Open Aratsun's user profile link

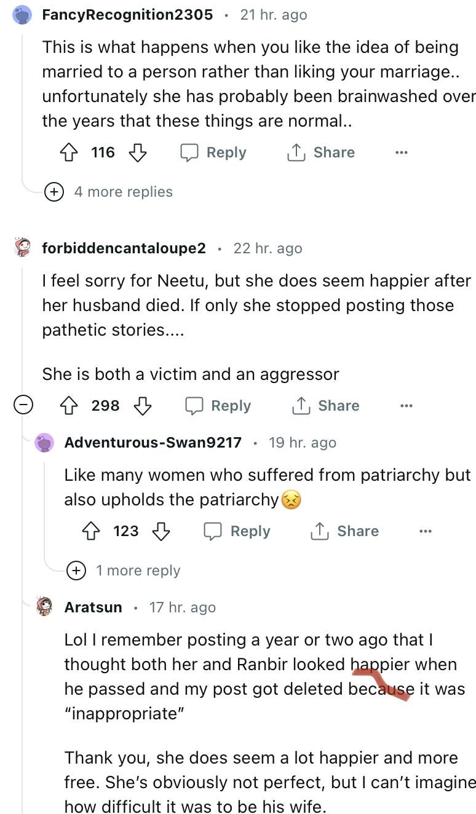[x=93, y=607]
